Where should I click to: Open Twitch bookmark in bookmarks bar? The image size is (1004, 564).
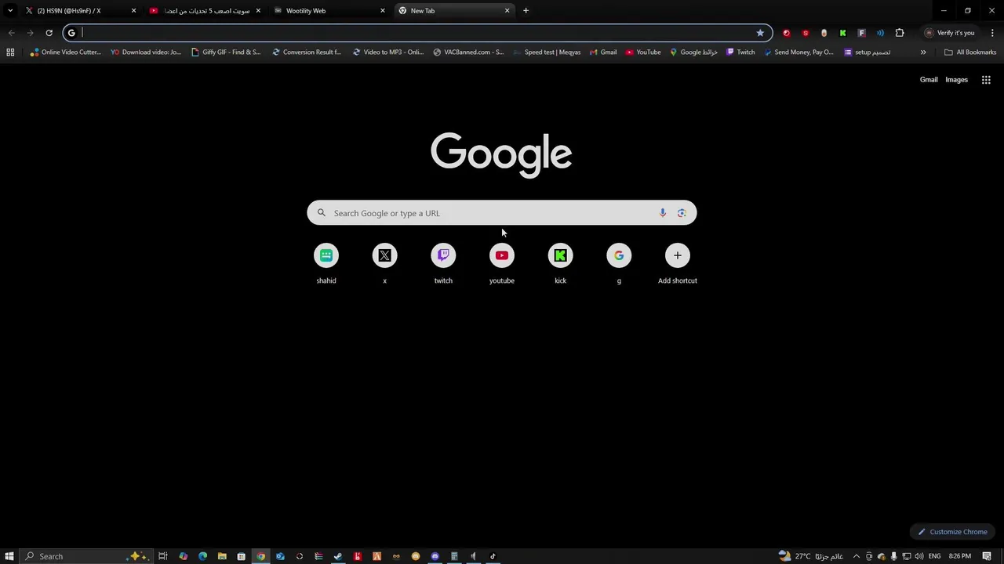tap(740, 52)
